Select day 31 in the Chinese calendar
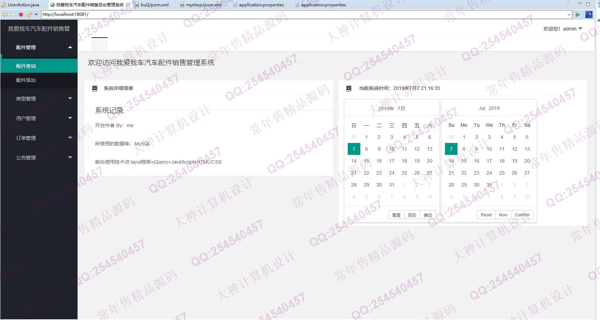Image resolution: width=600 pixels, height=320 pixels. click(392, 185)
